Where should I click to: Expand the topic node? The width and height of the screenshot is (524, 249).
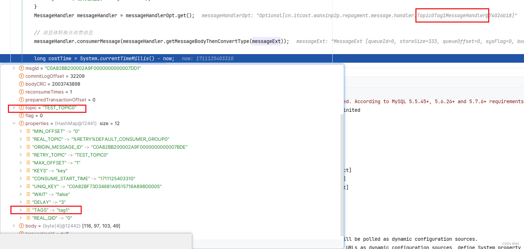(14, 107)
